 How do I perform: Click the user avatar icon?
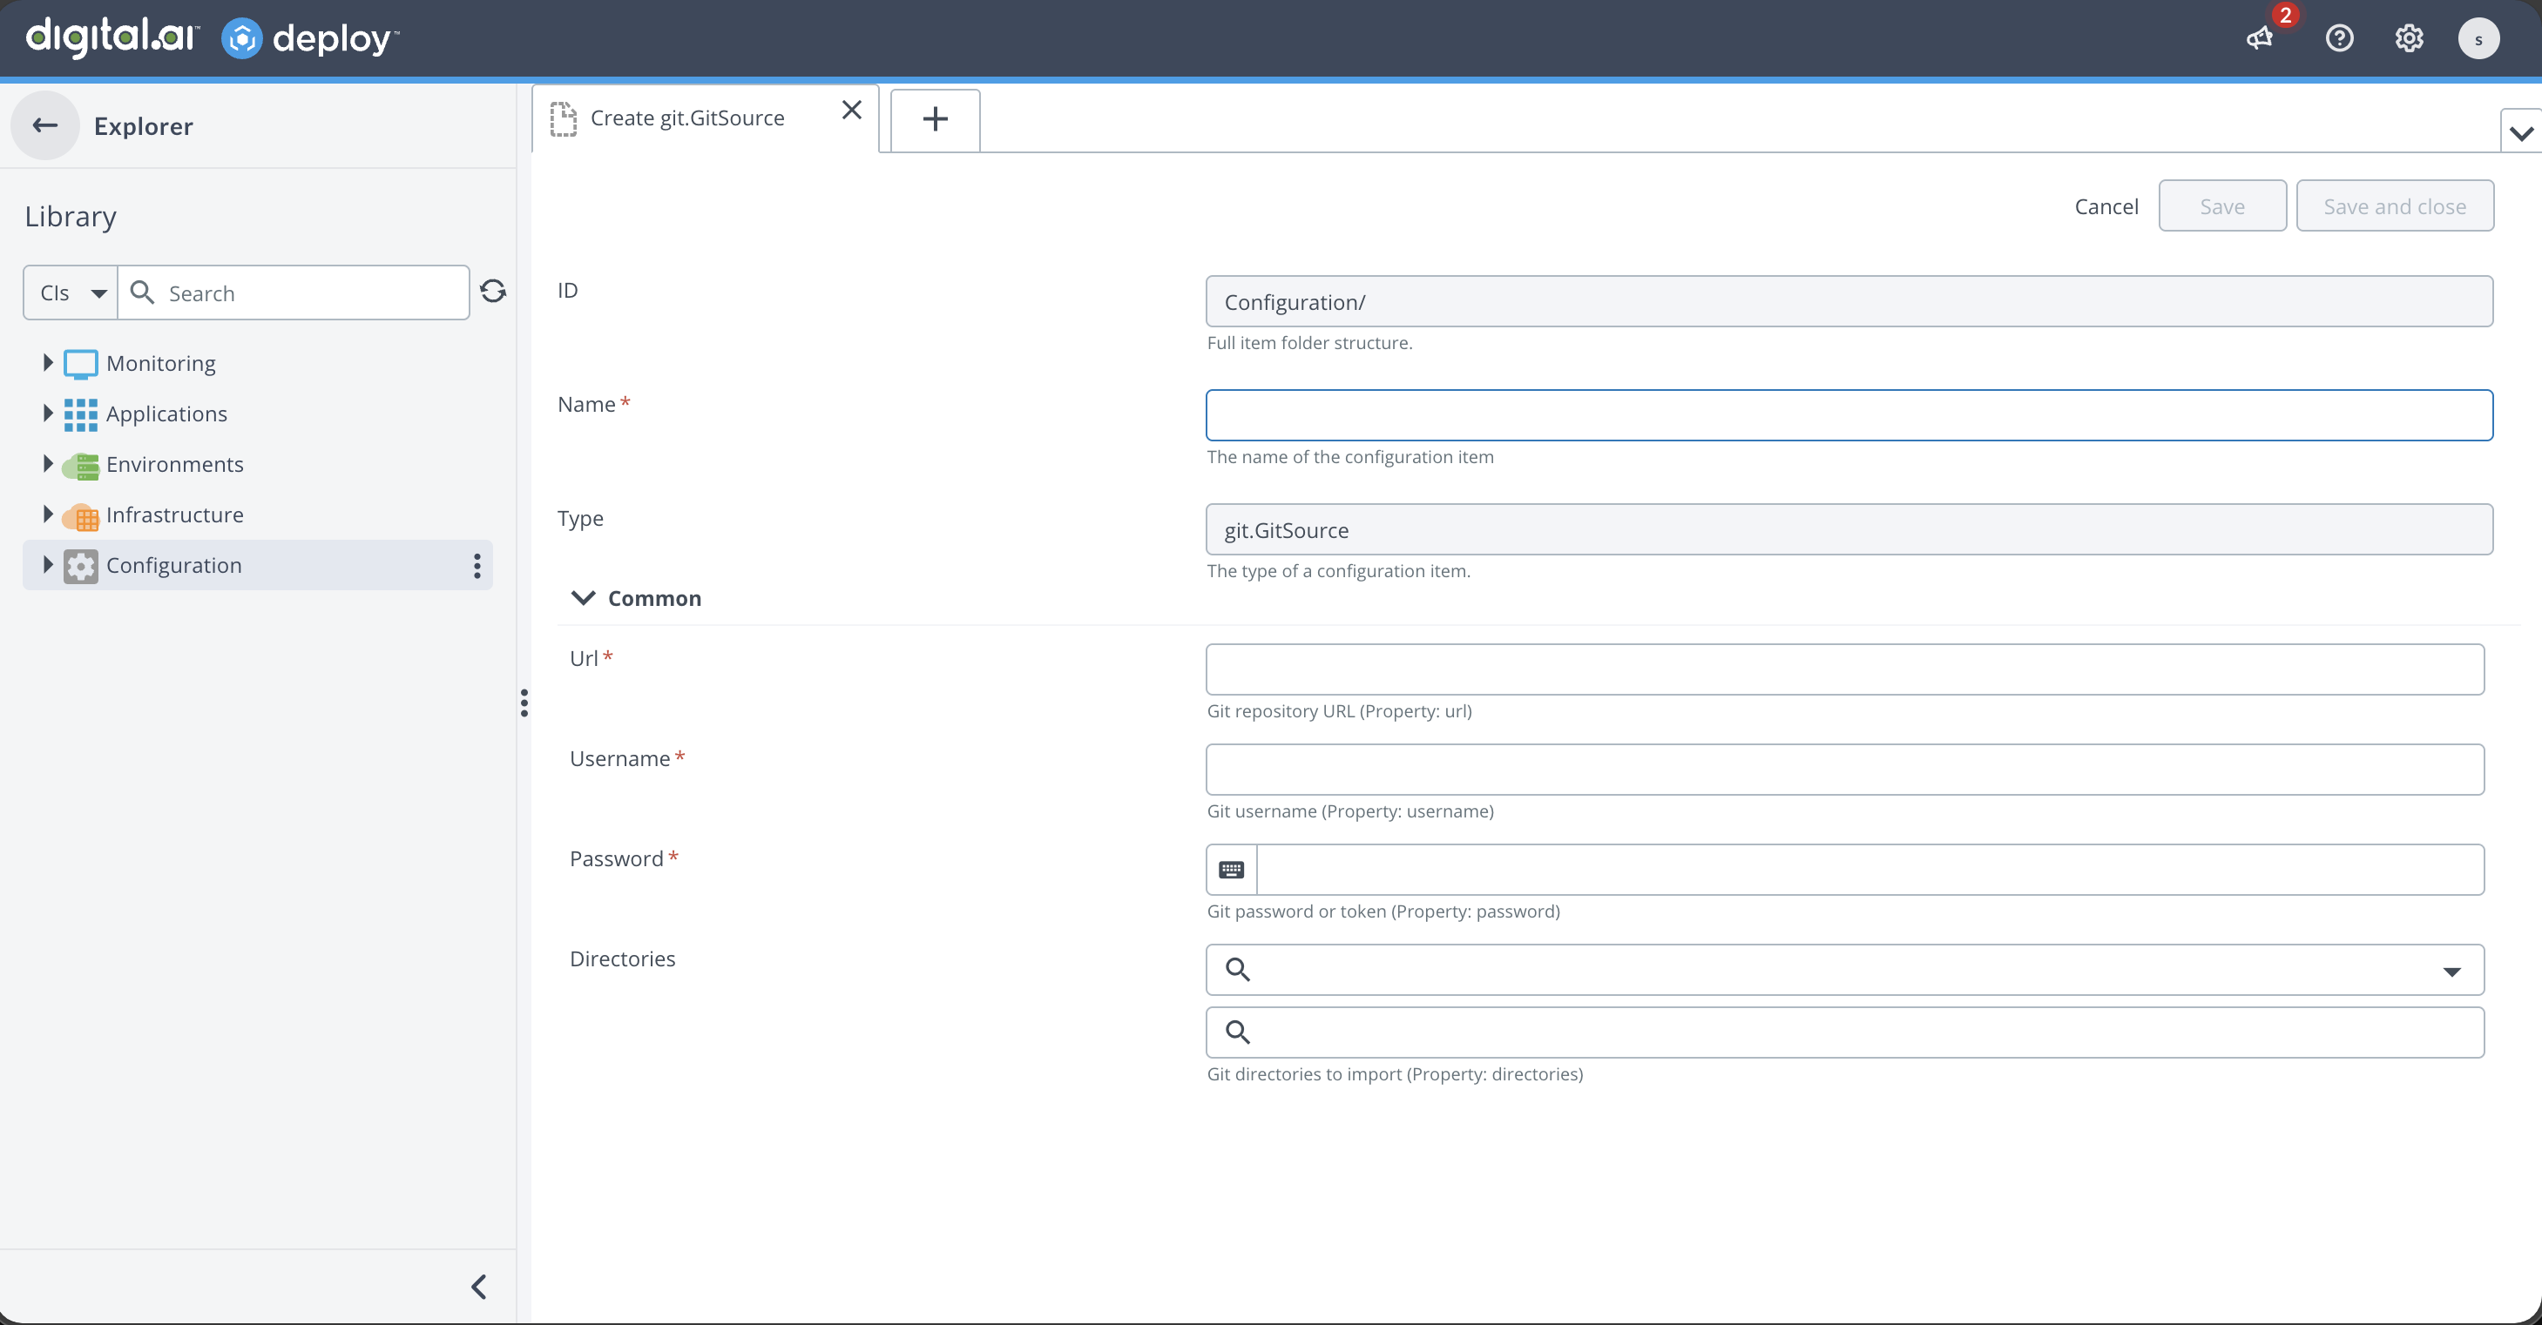coord(2478,38)
